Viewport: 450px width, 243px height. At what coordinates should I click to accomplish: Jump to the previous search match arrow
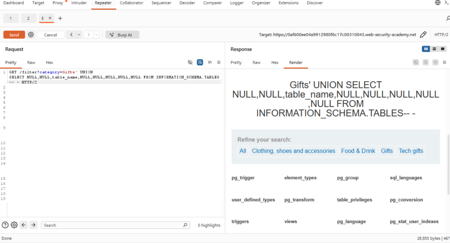(24, 225)
